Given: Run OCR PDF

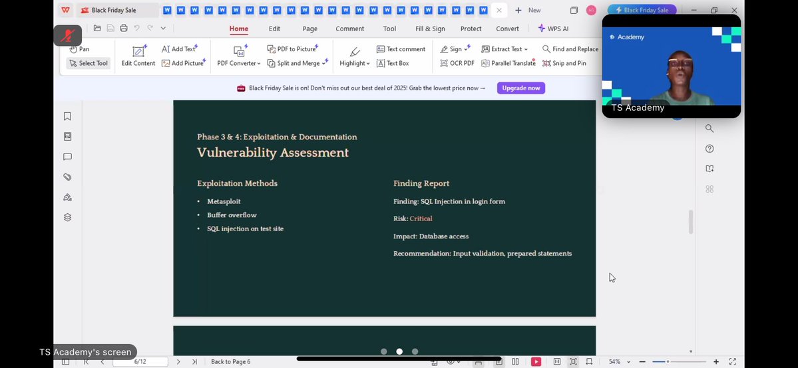Looking at the screenshot, I should 457,63.
